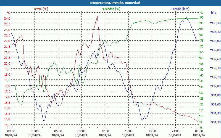Image resolution: width=221 pixels, height=138 pixels.
Task: Click the 15,0 temperature axis value
Action: point(7,119)
